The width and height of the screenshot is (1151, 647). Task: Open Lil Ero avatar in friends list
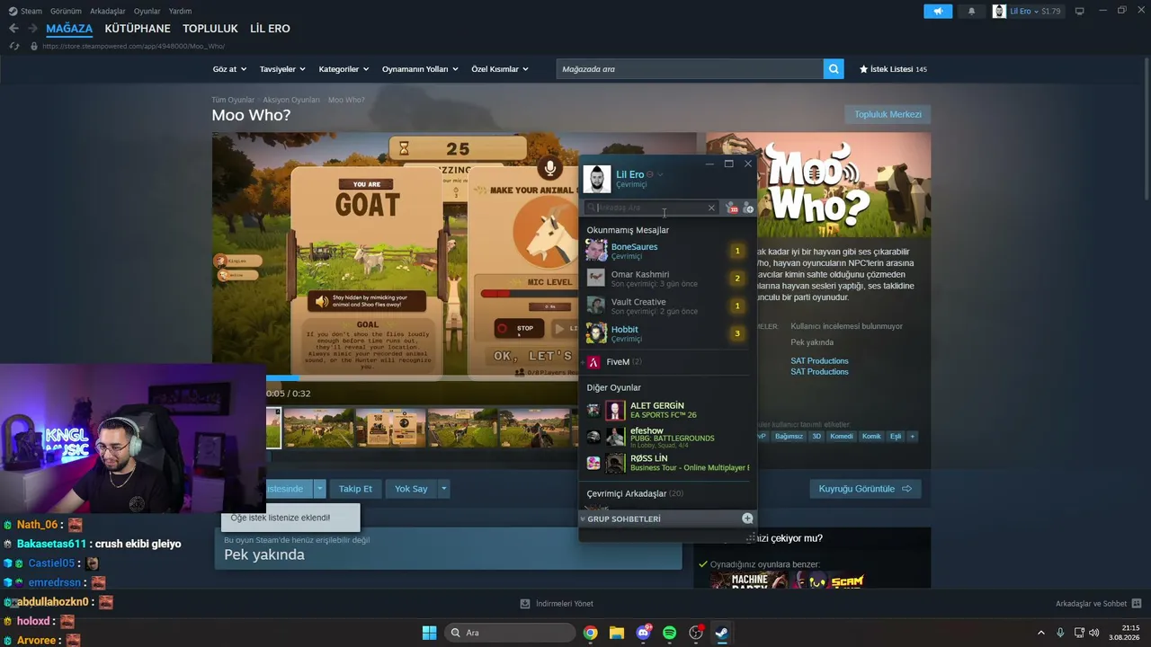[597, 179]
